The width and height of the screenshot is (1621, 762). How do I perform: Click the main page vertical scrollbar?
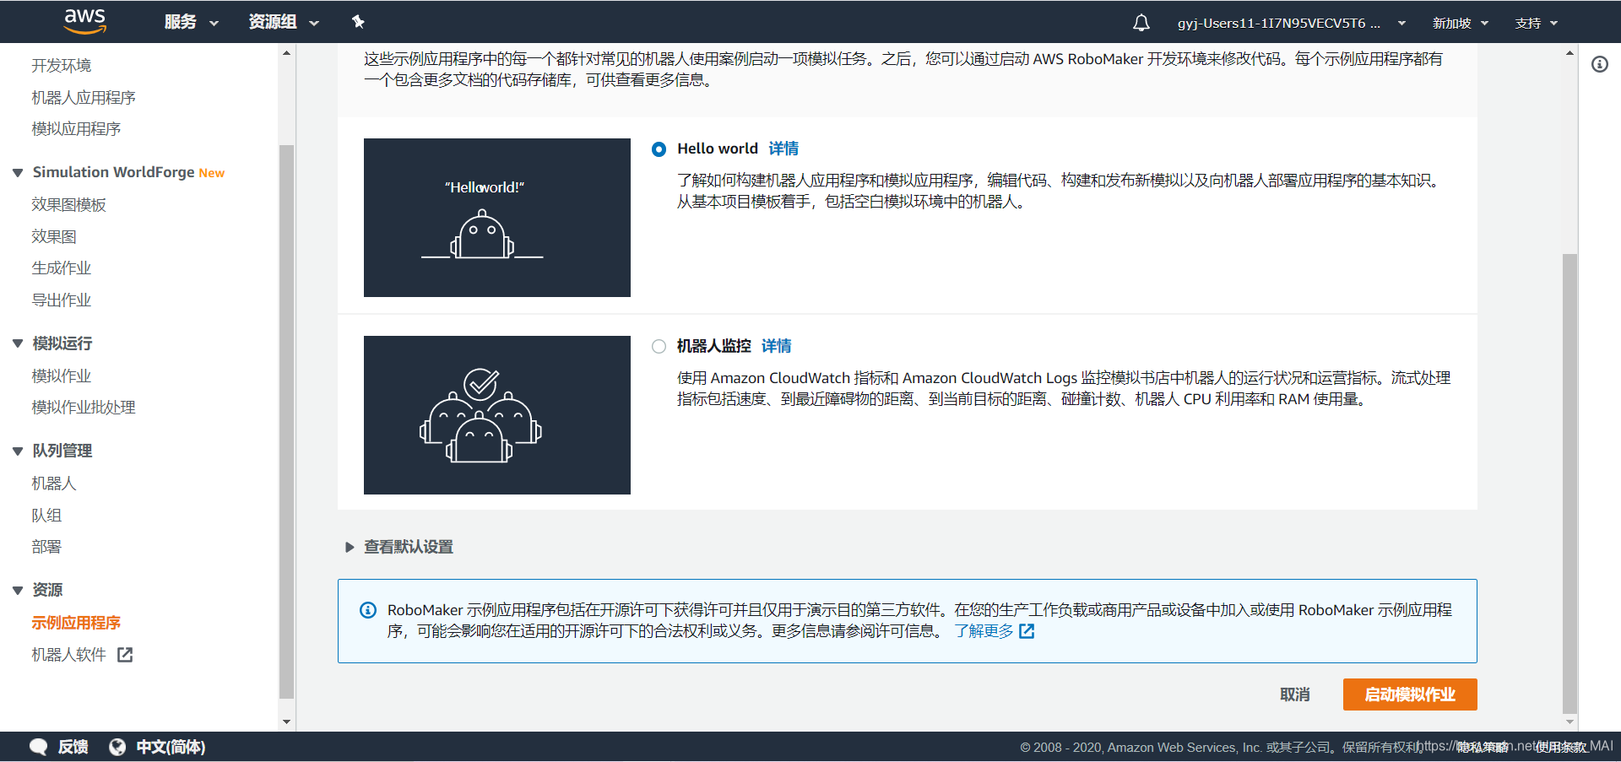[x=1569, y=483]
